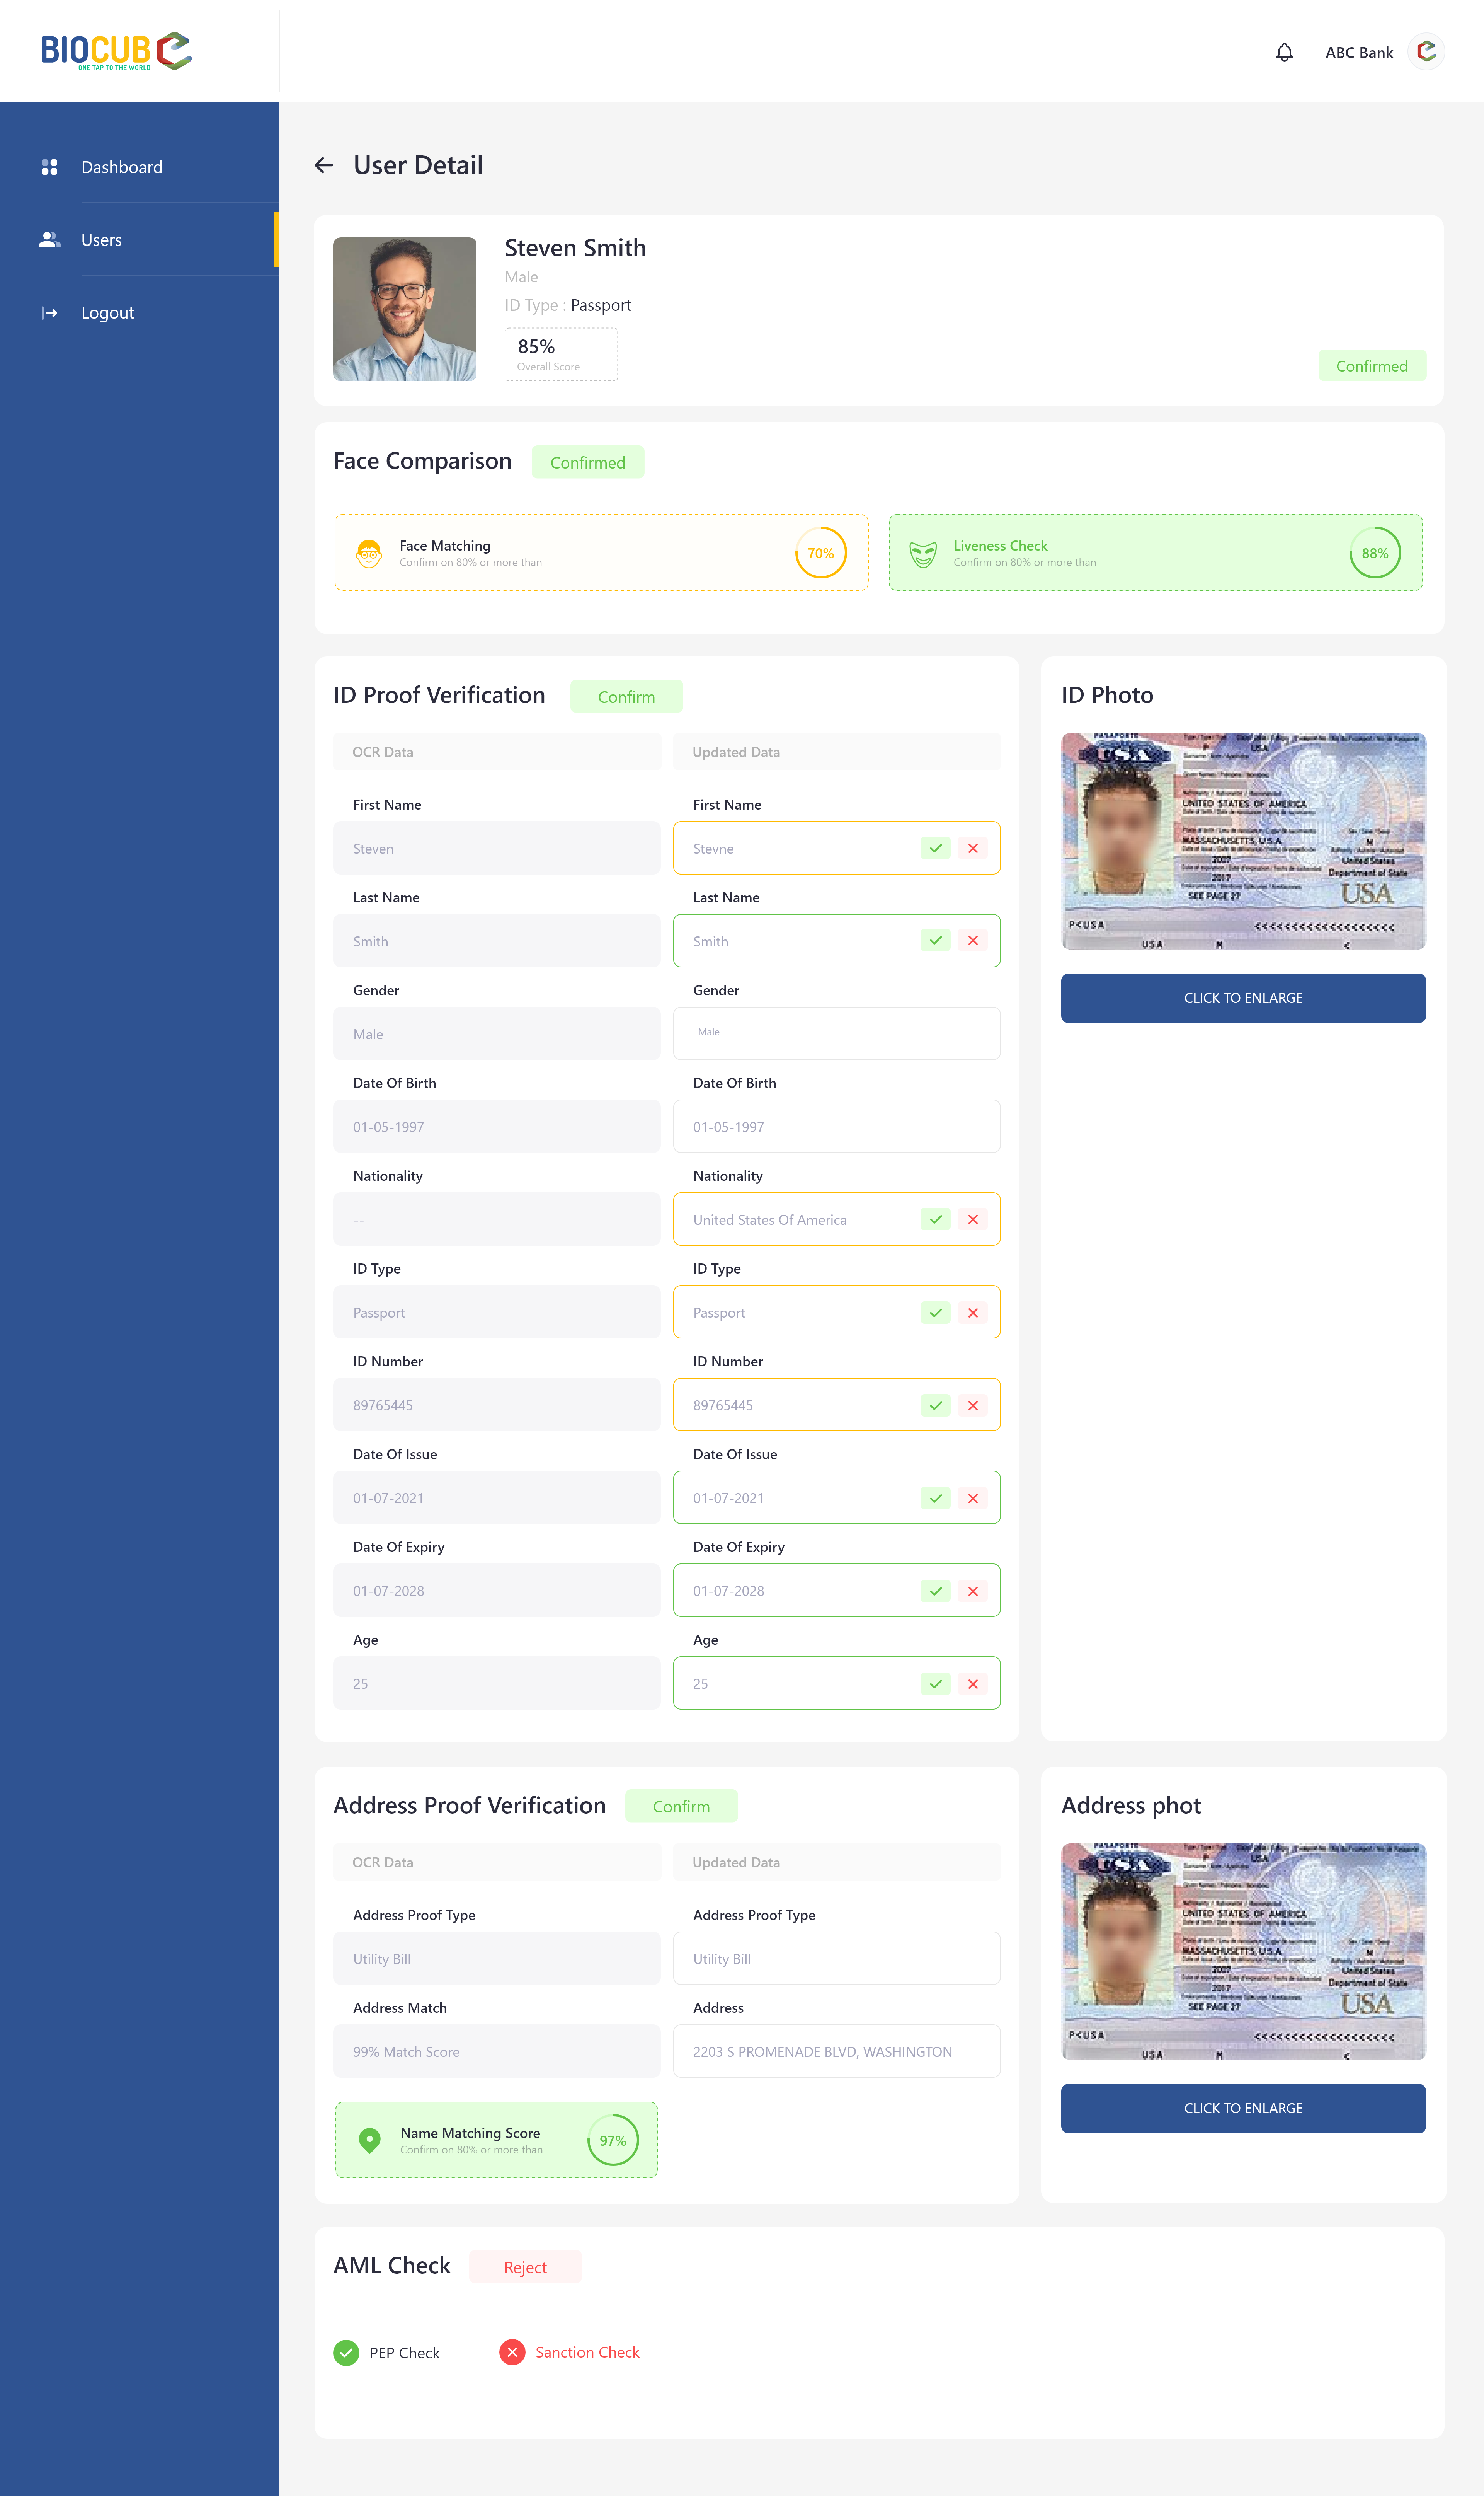Click the green PEP Check status icon
Screen dimensions: 1484x2496
coord(346,2353)
